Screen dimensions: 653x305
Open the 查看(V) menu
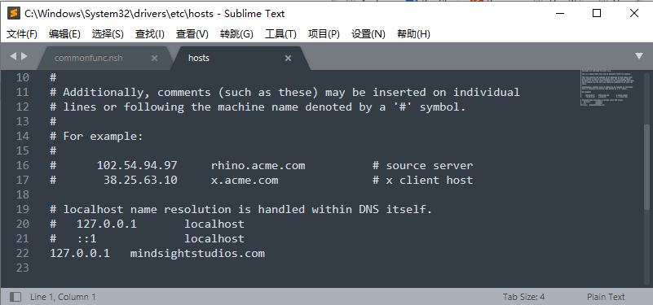[192, 34]
